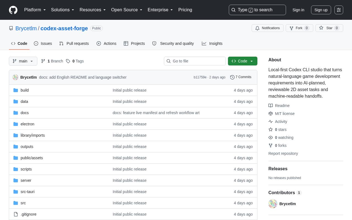Viewport: 352px width, 220px height.
Task: Switch to the Code tab
Action: 19,43
